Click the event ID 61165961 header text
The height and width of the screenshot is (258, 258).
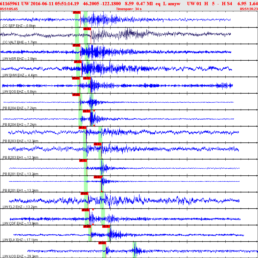10,4
